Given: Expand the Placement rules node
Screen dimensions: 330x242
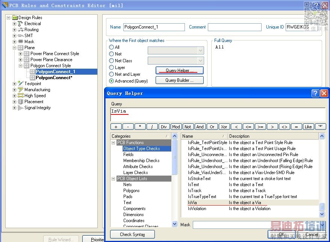Looking at the screenshot, I should (x=15, y=102).
